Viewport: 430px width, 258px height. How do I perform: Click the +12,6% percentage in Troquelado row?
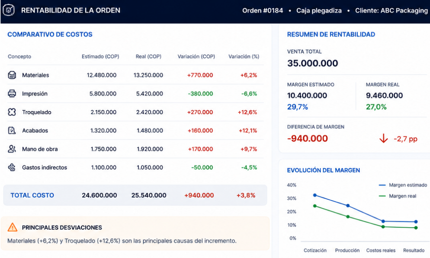(x=247, y=112)
